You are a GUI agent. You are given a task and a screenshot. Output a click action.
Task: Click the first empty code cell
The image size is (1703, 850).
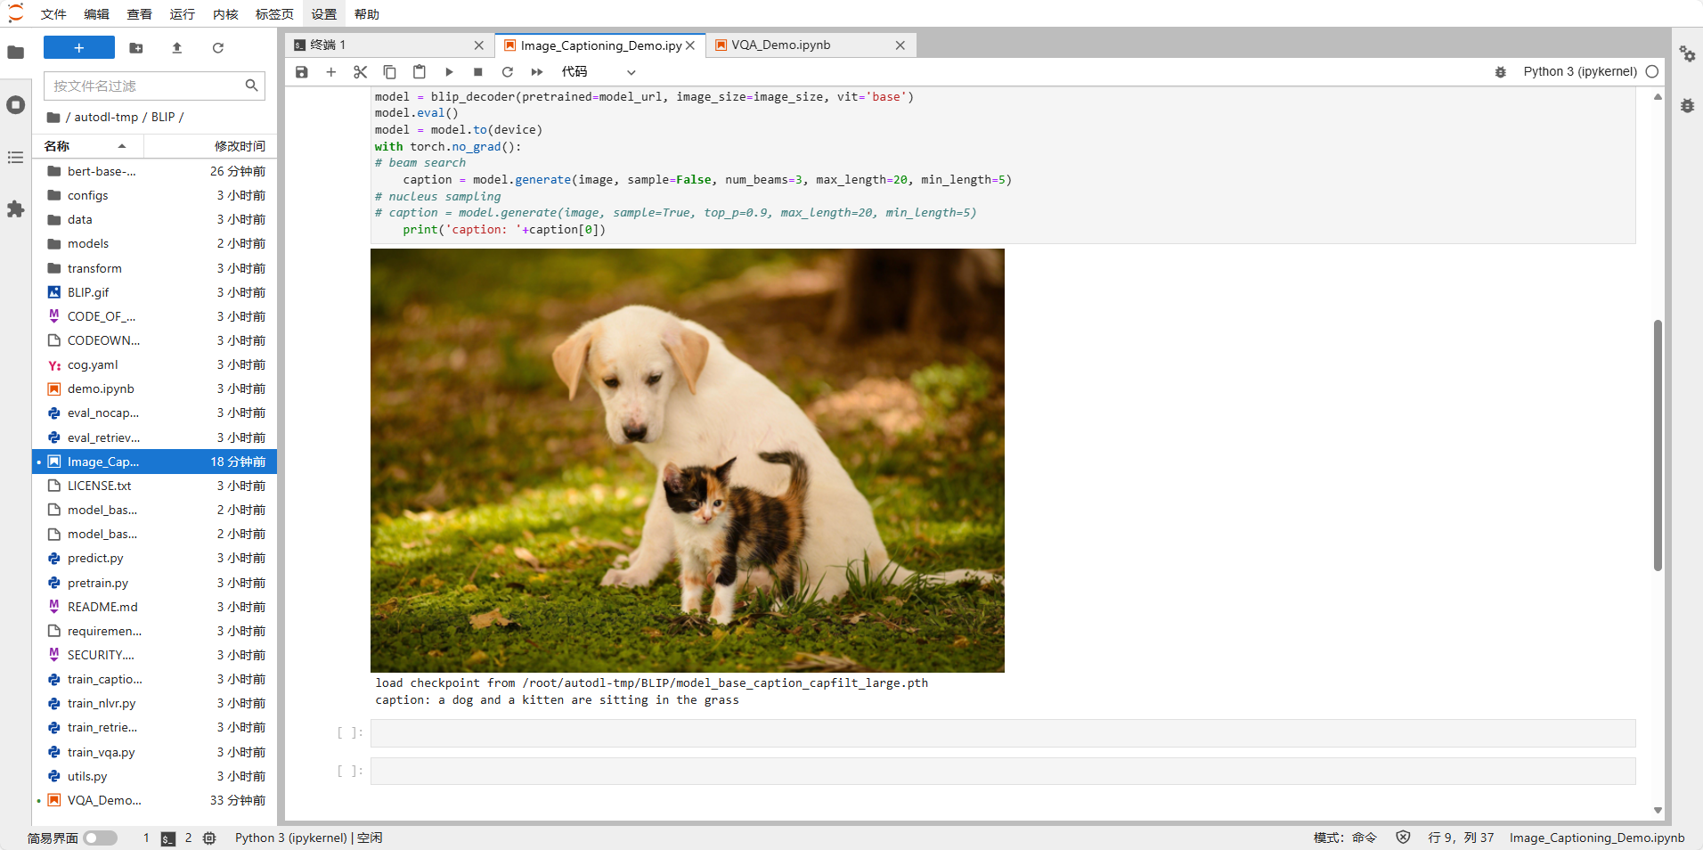(1003, 733)
